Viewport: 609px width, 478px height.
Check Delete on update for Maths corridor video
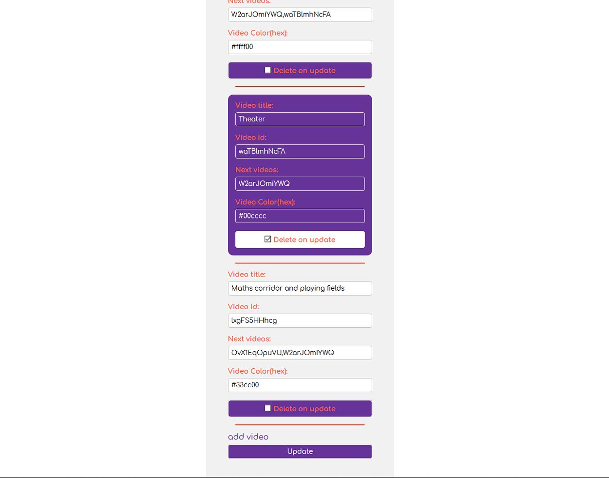tap(267, 408)
